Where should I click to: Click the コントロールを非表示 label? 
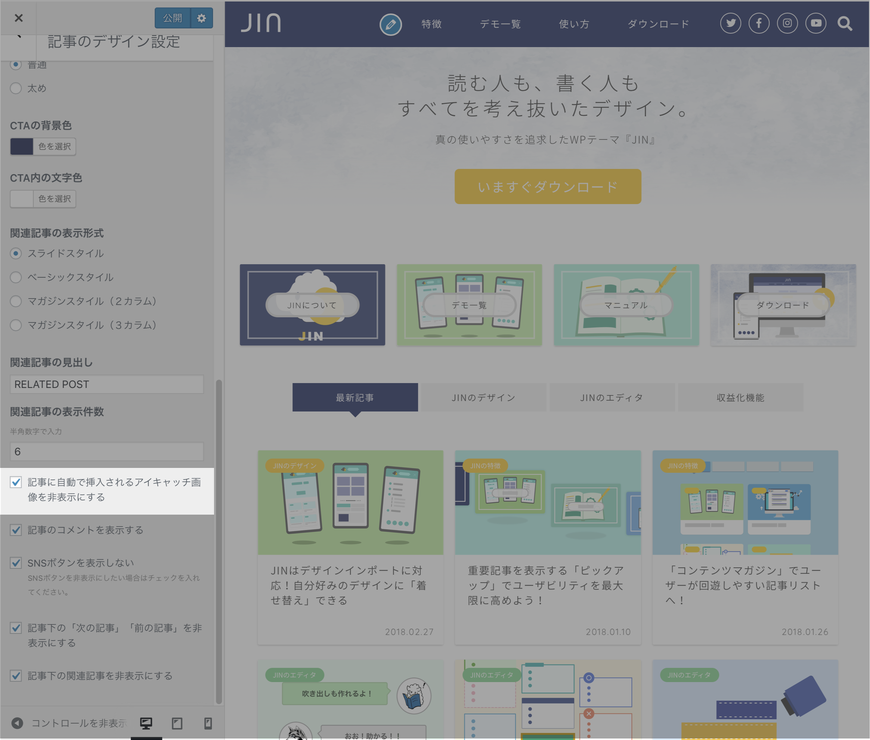[x=79, y=723]
